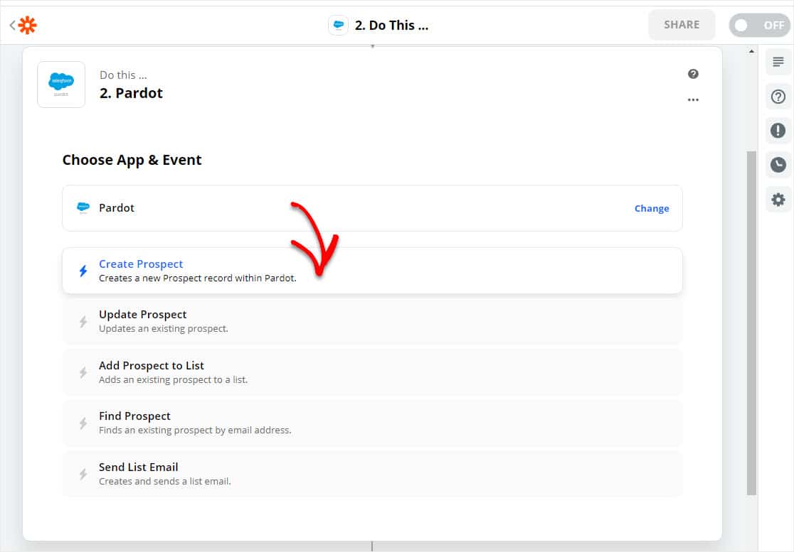Open the three-dot step options menu
The width and height of the screenshot is (794, 552).
pyautogui.click(x=693, y=99)
